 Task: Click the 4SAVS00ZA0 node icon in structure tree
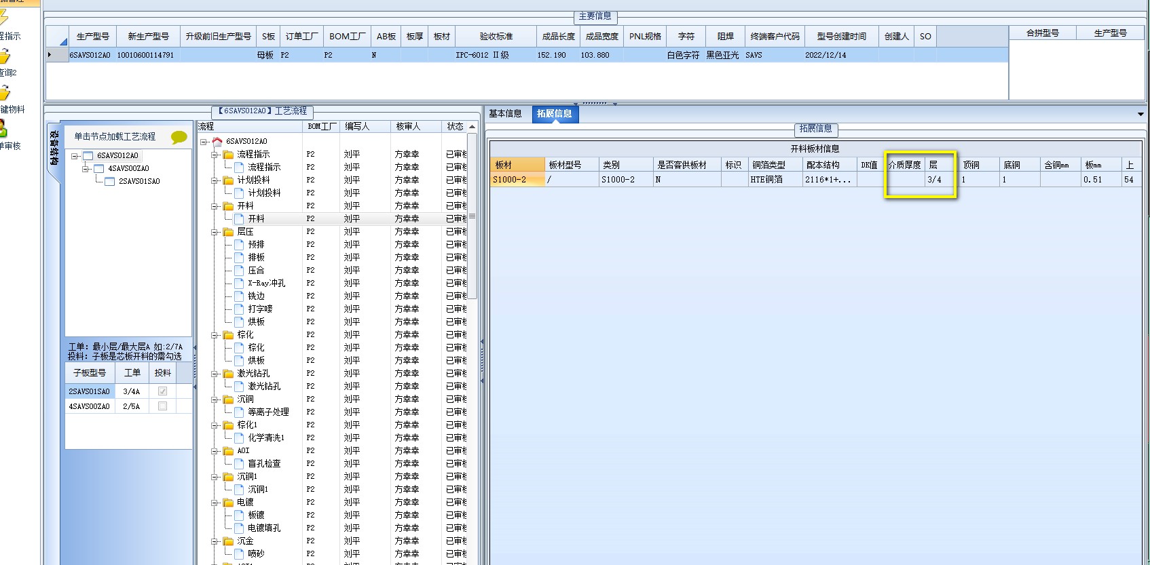[x=98, y=169]
